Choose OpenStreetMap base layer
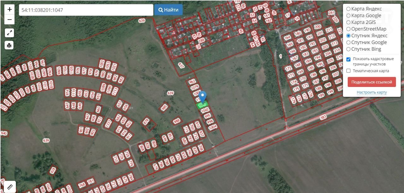Viewport: 404px width, 193px height. [348, 29]
